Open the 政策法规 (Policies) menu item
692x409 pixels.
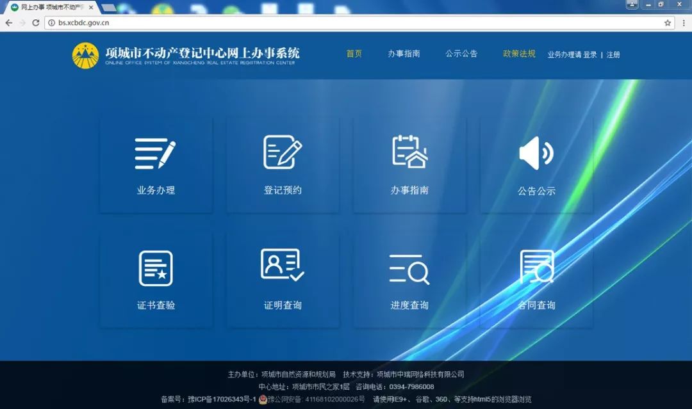[518, 54]
